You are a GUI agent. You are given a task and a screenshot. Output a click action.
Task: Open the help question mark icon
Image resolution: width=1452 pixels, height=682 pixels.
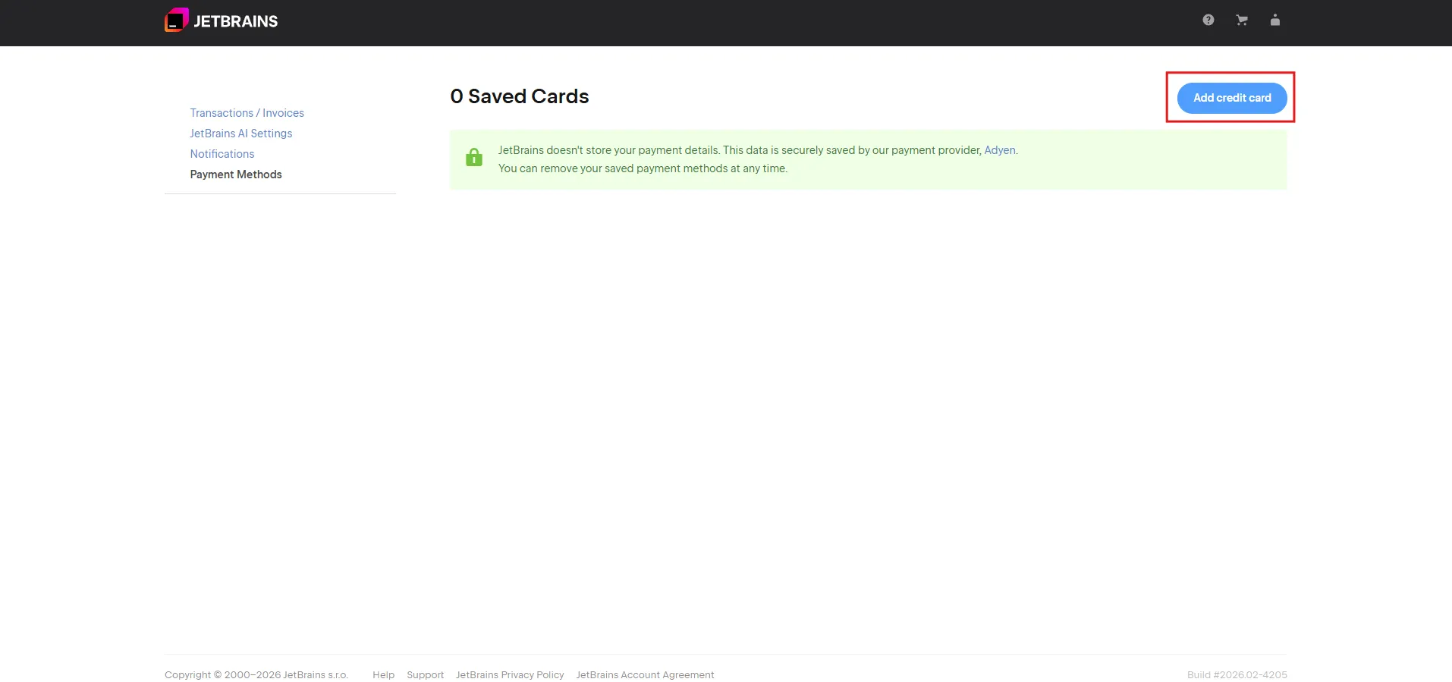coord(1208,20)
